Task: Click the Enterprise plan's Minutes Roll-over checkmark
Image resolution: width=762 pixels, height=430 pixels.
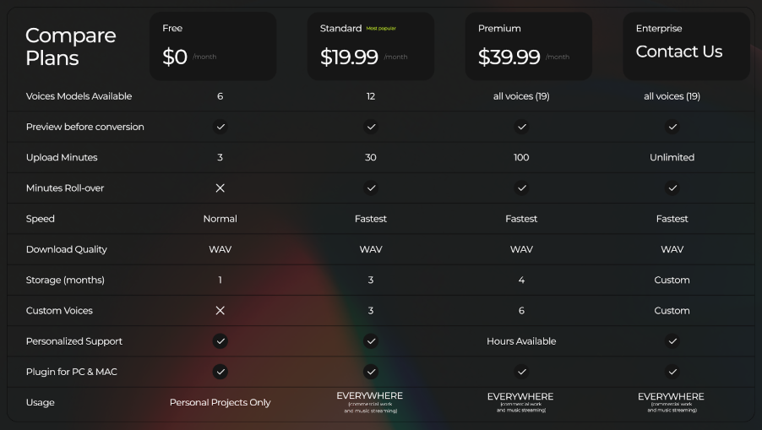Action: [672, 188]
